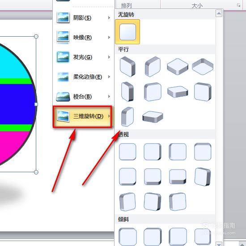Click the 倾斜 section header
The width and height of the screenshot is (246, 246).
165,219
